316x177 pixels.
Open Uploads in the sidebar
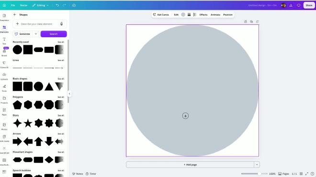click(4, 76)
